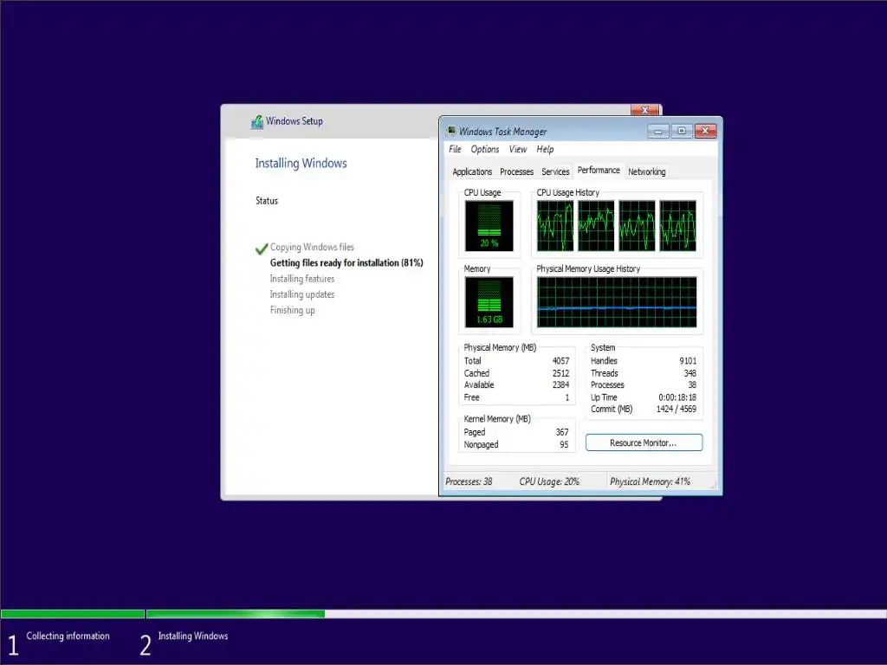
Task: Click 'Processes: 38' in the status bar
Action: (x=469, y=481)
